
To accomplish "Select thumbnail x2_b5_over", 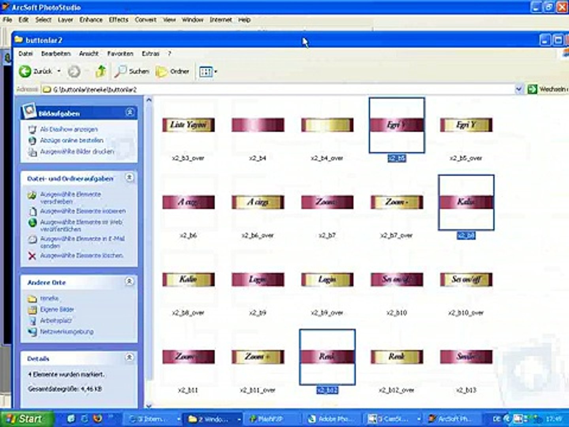I will point(466,125).
